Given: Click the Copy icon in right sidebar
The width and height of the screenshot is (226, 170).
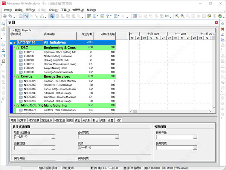Looking at the screenshot, I should 223,40.
